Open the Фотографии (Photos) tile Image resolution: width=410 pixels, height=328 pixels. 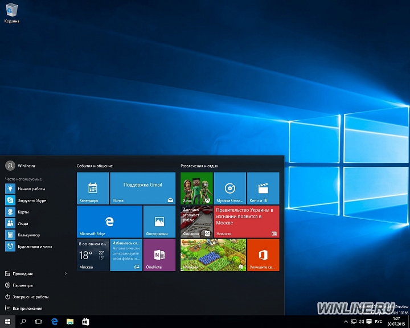click(159, 222)
